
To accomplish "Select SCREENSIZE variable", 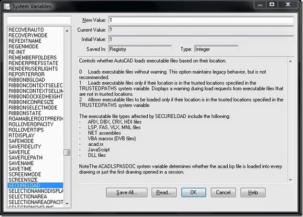I will click(36, 180).
